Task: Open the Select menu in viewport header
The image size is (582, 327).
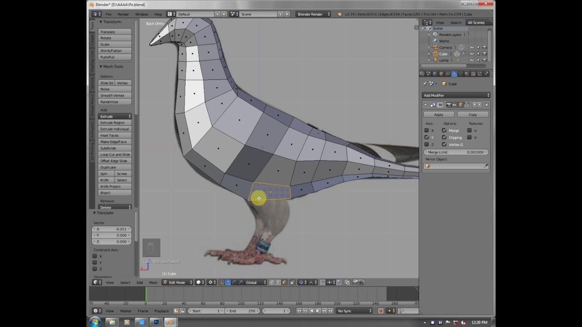Action: [125, 282]
